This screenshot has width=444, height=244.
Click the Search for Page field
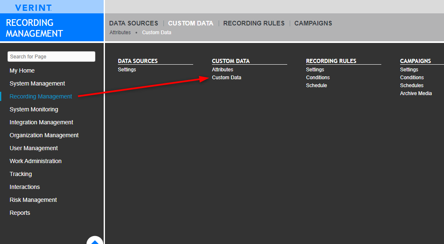coord(51,57)
